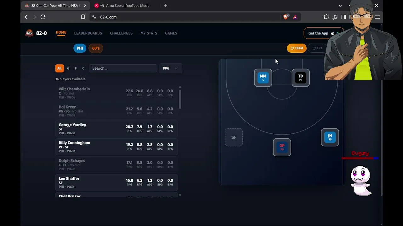Filter players by All positions
The image size is (403, 226).
click(x=59, y=68)
